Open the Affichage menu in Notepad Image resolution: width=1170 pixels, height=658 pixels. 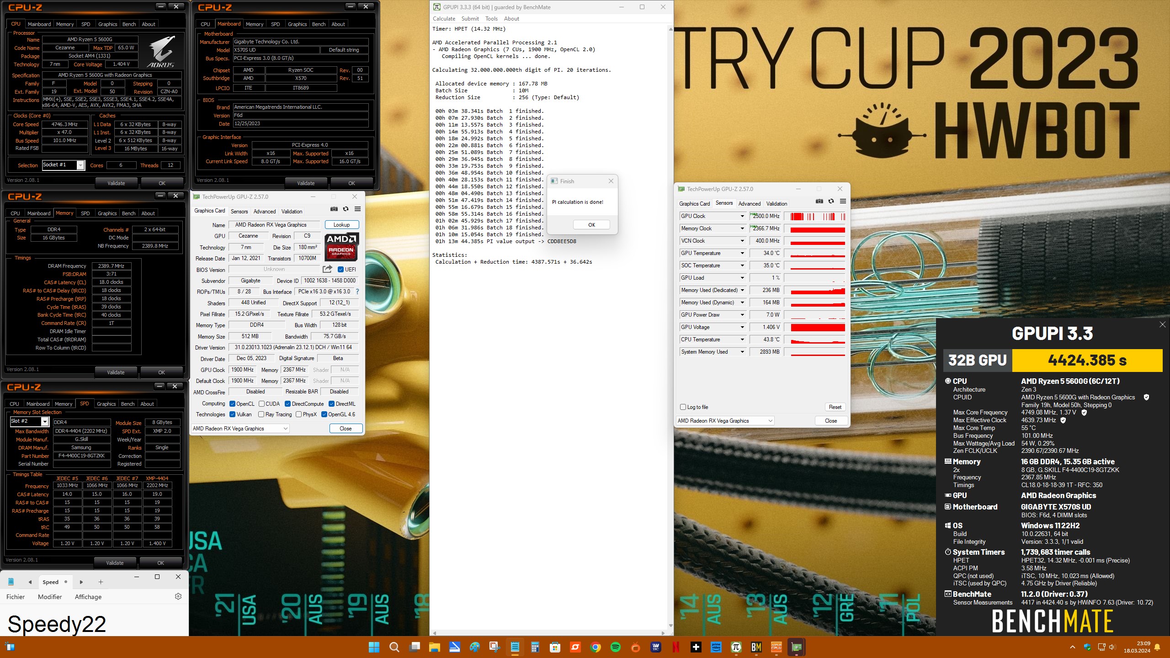pos(88,597)
